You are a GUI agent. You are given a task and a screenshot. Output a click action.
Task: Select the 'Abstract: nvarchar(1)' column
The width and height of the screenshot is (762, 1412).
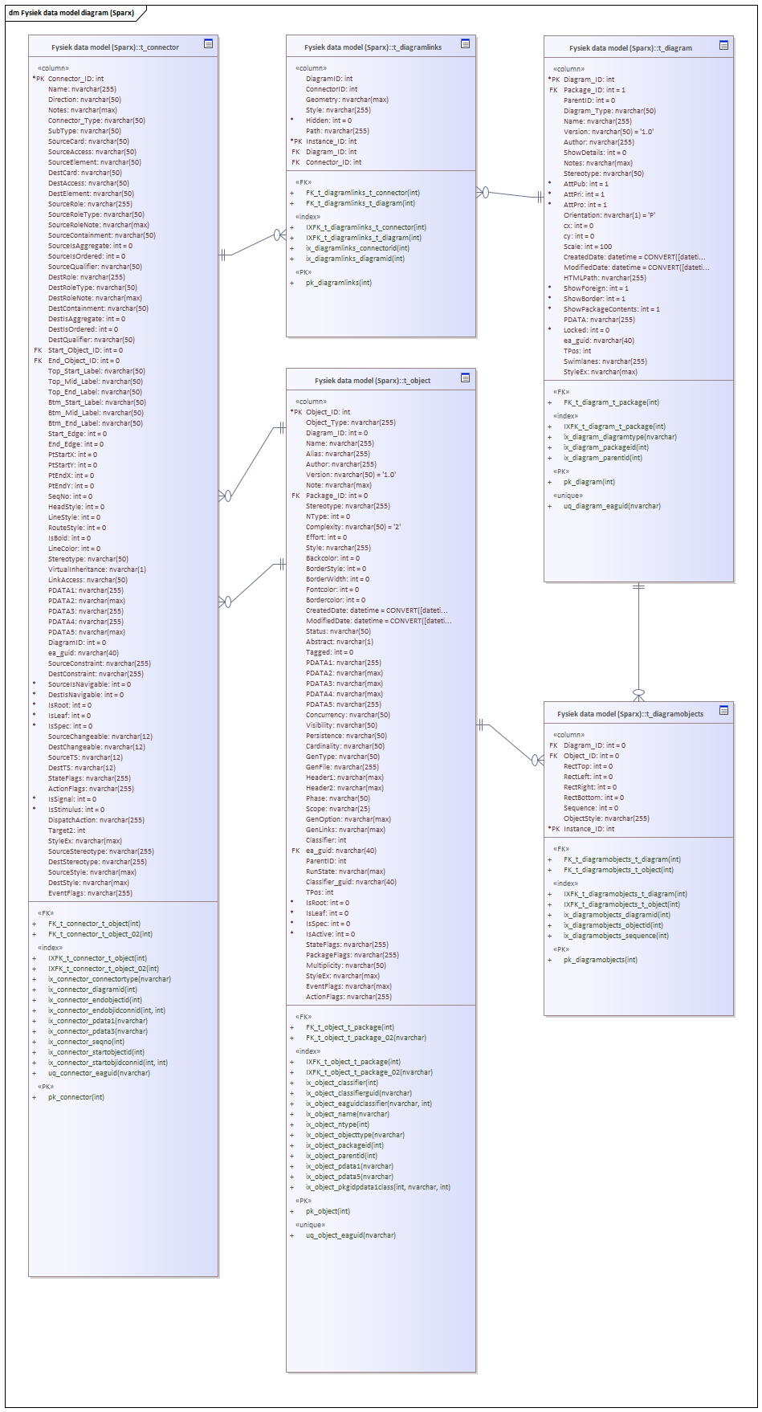click(x=340, y=642)
